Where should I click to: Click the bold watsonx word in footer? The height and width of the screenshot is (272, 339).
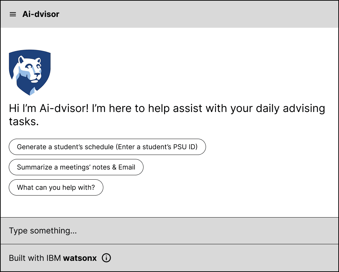pos(80,258)
